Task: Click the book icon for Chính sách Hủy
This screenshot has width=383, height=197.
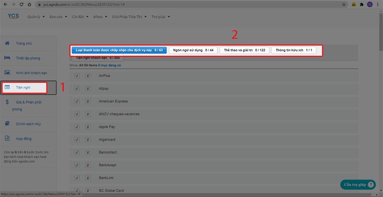Action: click(7, 123)
